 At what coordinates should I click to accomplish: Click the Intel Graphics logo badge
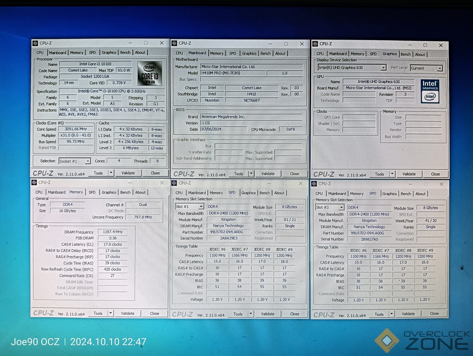(430, 91)
